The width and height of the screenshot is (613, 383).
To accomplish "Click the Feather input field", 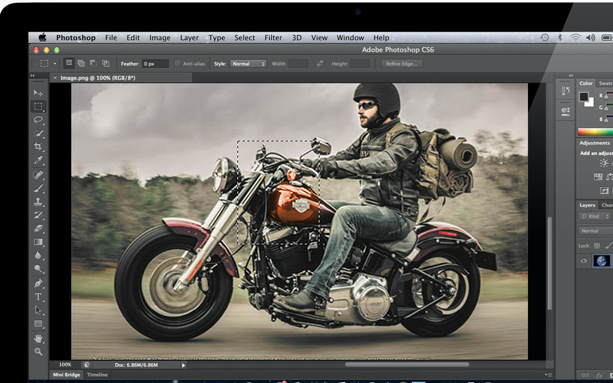I will coord(155,63).
